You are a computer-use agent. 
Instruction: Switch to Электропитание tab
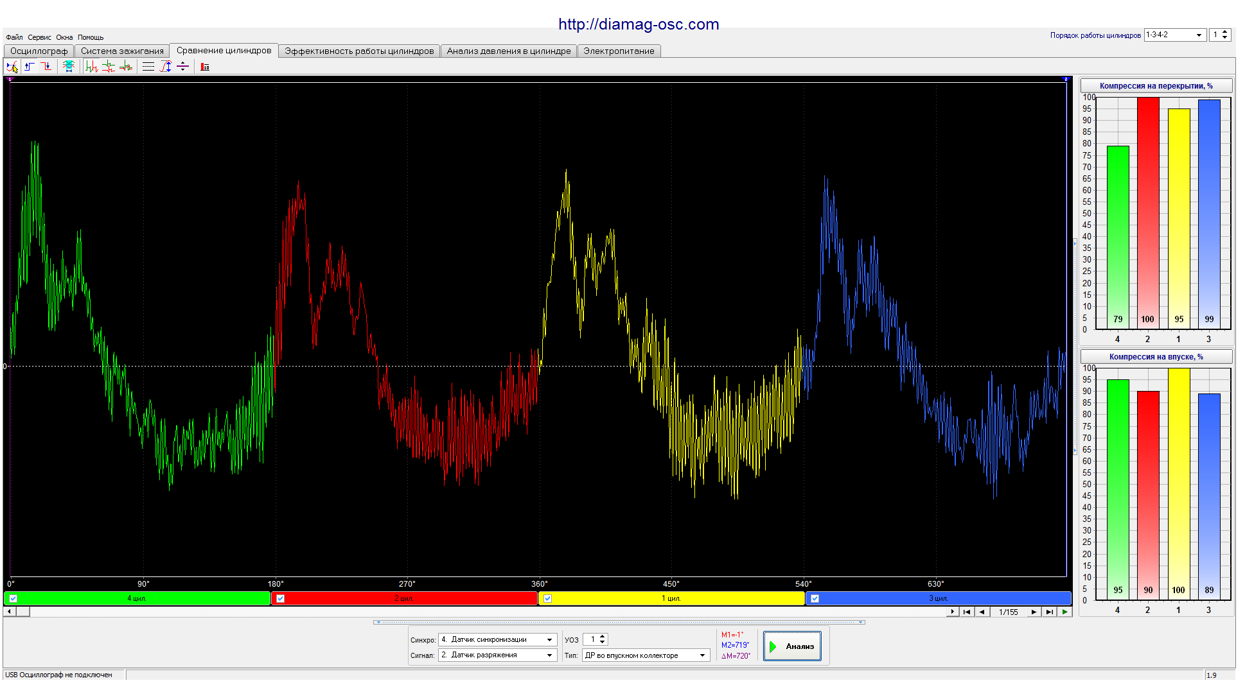(x=619, y=51)
